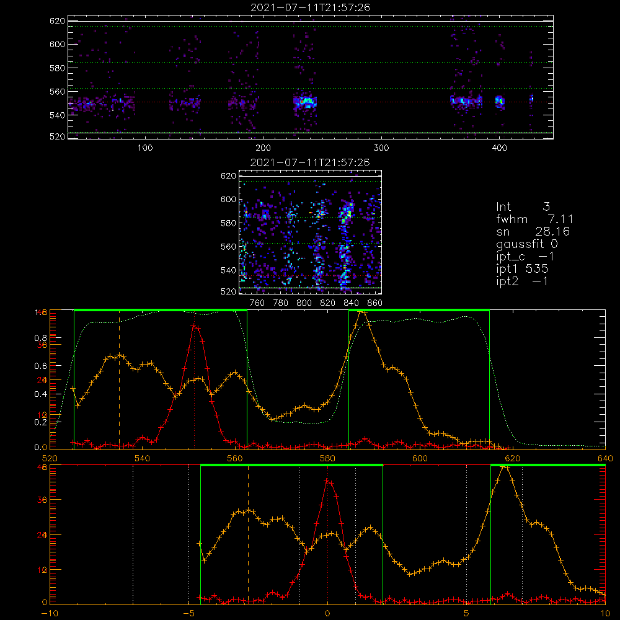Click x-axis label '860' under middle image

click(375, 303)
